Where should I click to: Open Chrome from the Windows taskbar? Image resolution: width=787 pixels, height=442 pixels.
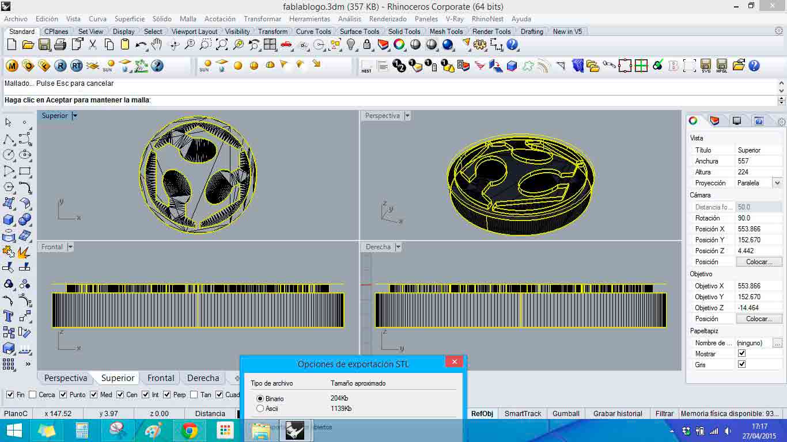point(189,430)
